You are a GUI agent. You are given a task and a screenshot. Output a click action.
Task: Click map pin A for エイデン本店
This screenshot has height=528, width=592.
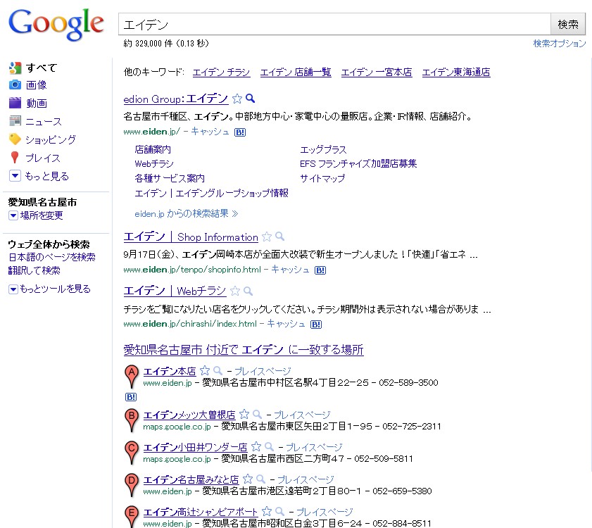tap(130, 376)
